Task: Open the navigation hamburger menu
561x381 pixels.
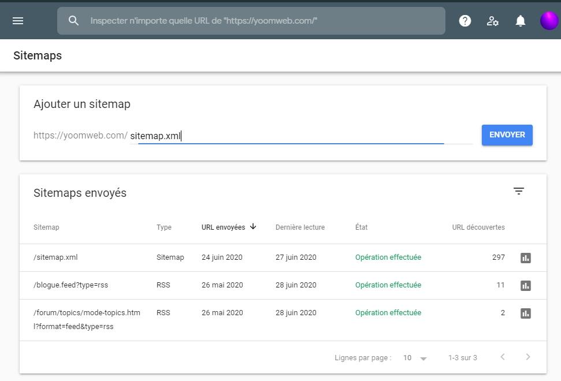Action: (x=18, y=21)
